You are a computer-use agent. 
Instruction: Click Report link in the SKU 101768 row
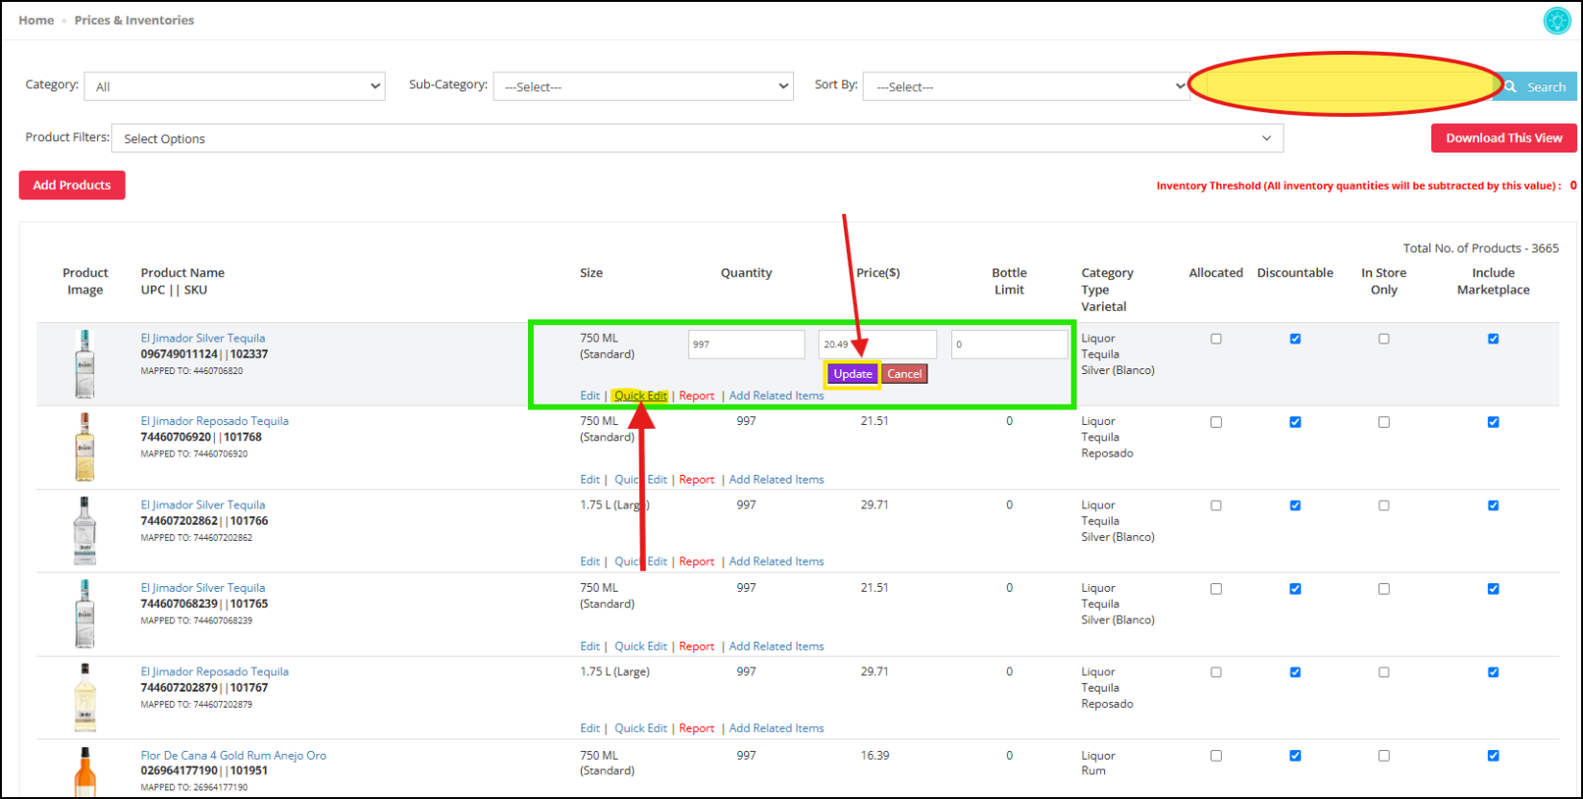pyautogui.click(x=696, y=479)
